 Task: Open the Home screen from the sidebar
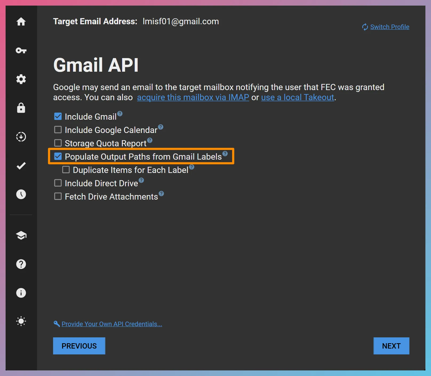click(x=21, y=22)
